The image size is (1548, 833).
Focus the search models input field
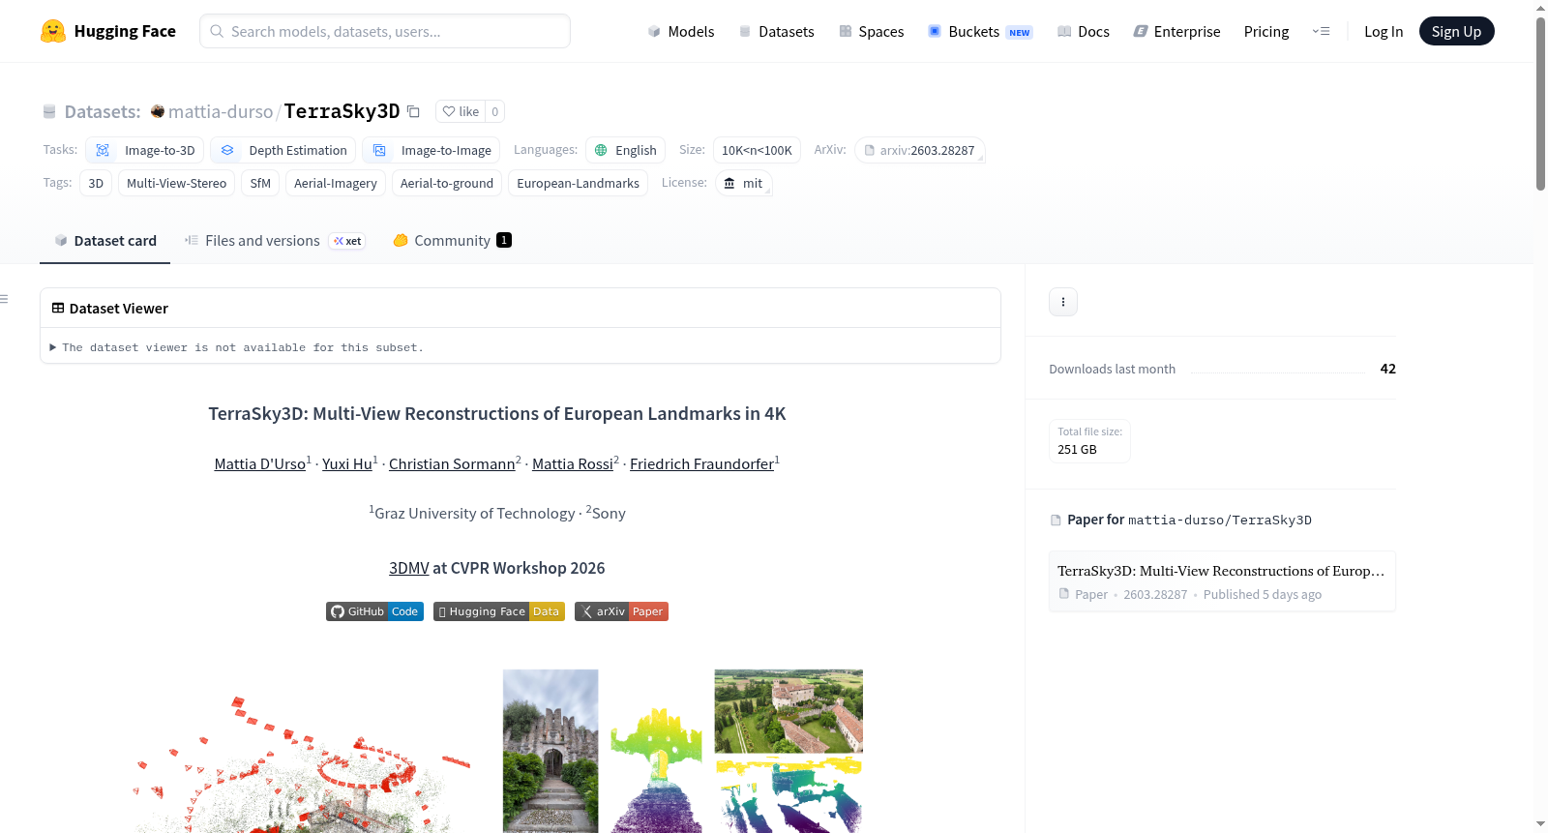tap(385, 31)
